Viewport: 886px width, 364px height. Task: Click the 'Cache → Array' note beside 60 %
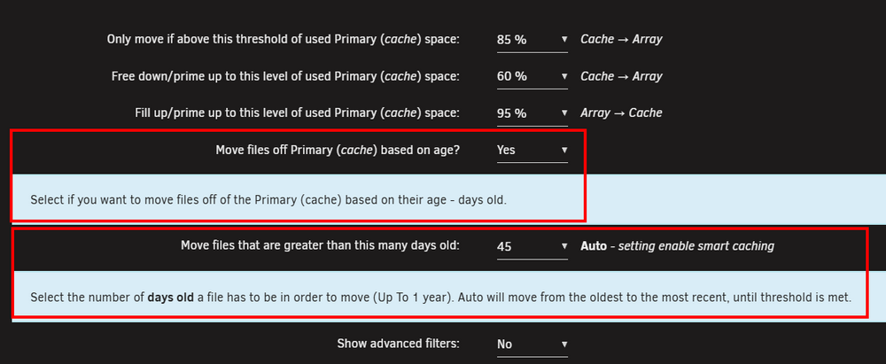point(622,76)
